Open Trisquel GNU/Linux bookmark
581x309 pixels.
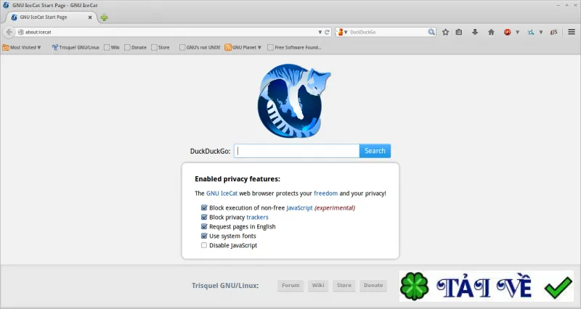click(76, 47)
